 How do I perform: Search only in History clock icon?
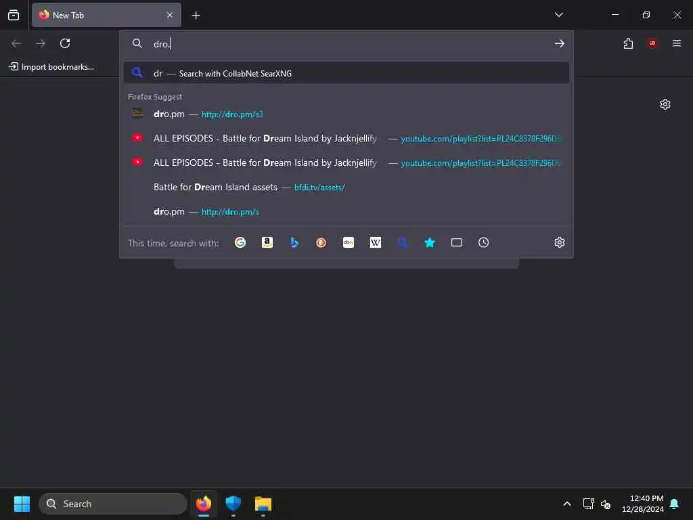(x=483, y=242)
